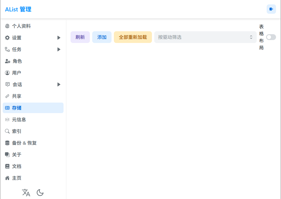The height and width of the screenshot is (199, 281).
Task: Click the 添加 add storage button
Action: [x=102, y=37]
